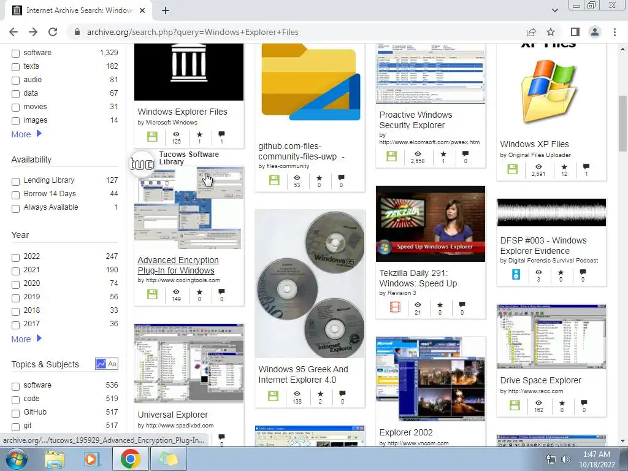Expand More media types
This screenshot has height=471, width=628.
point(26,134)
